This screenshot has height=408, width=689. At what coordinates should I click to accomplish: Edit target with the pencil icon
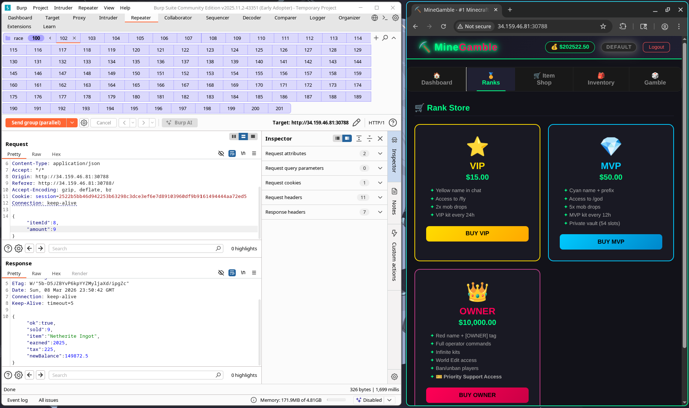coord(356,123)
